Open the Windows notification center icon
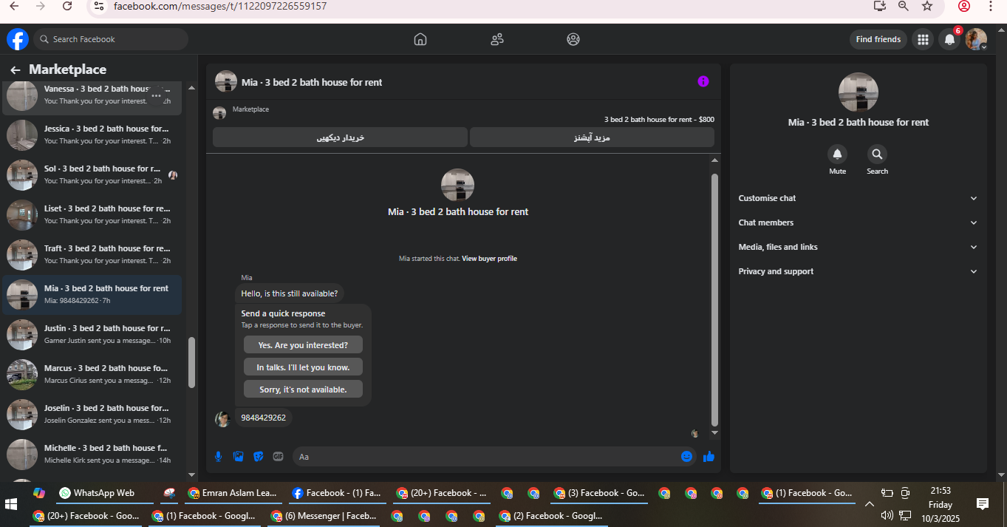This screenshot has height=527, width=1007. 983,504
